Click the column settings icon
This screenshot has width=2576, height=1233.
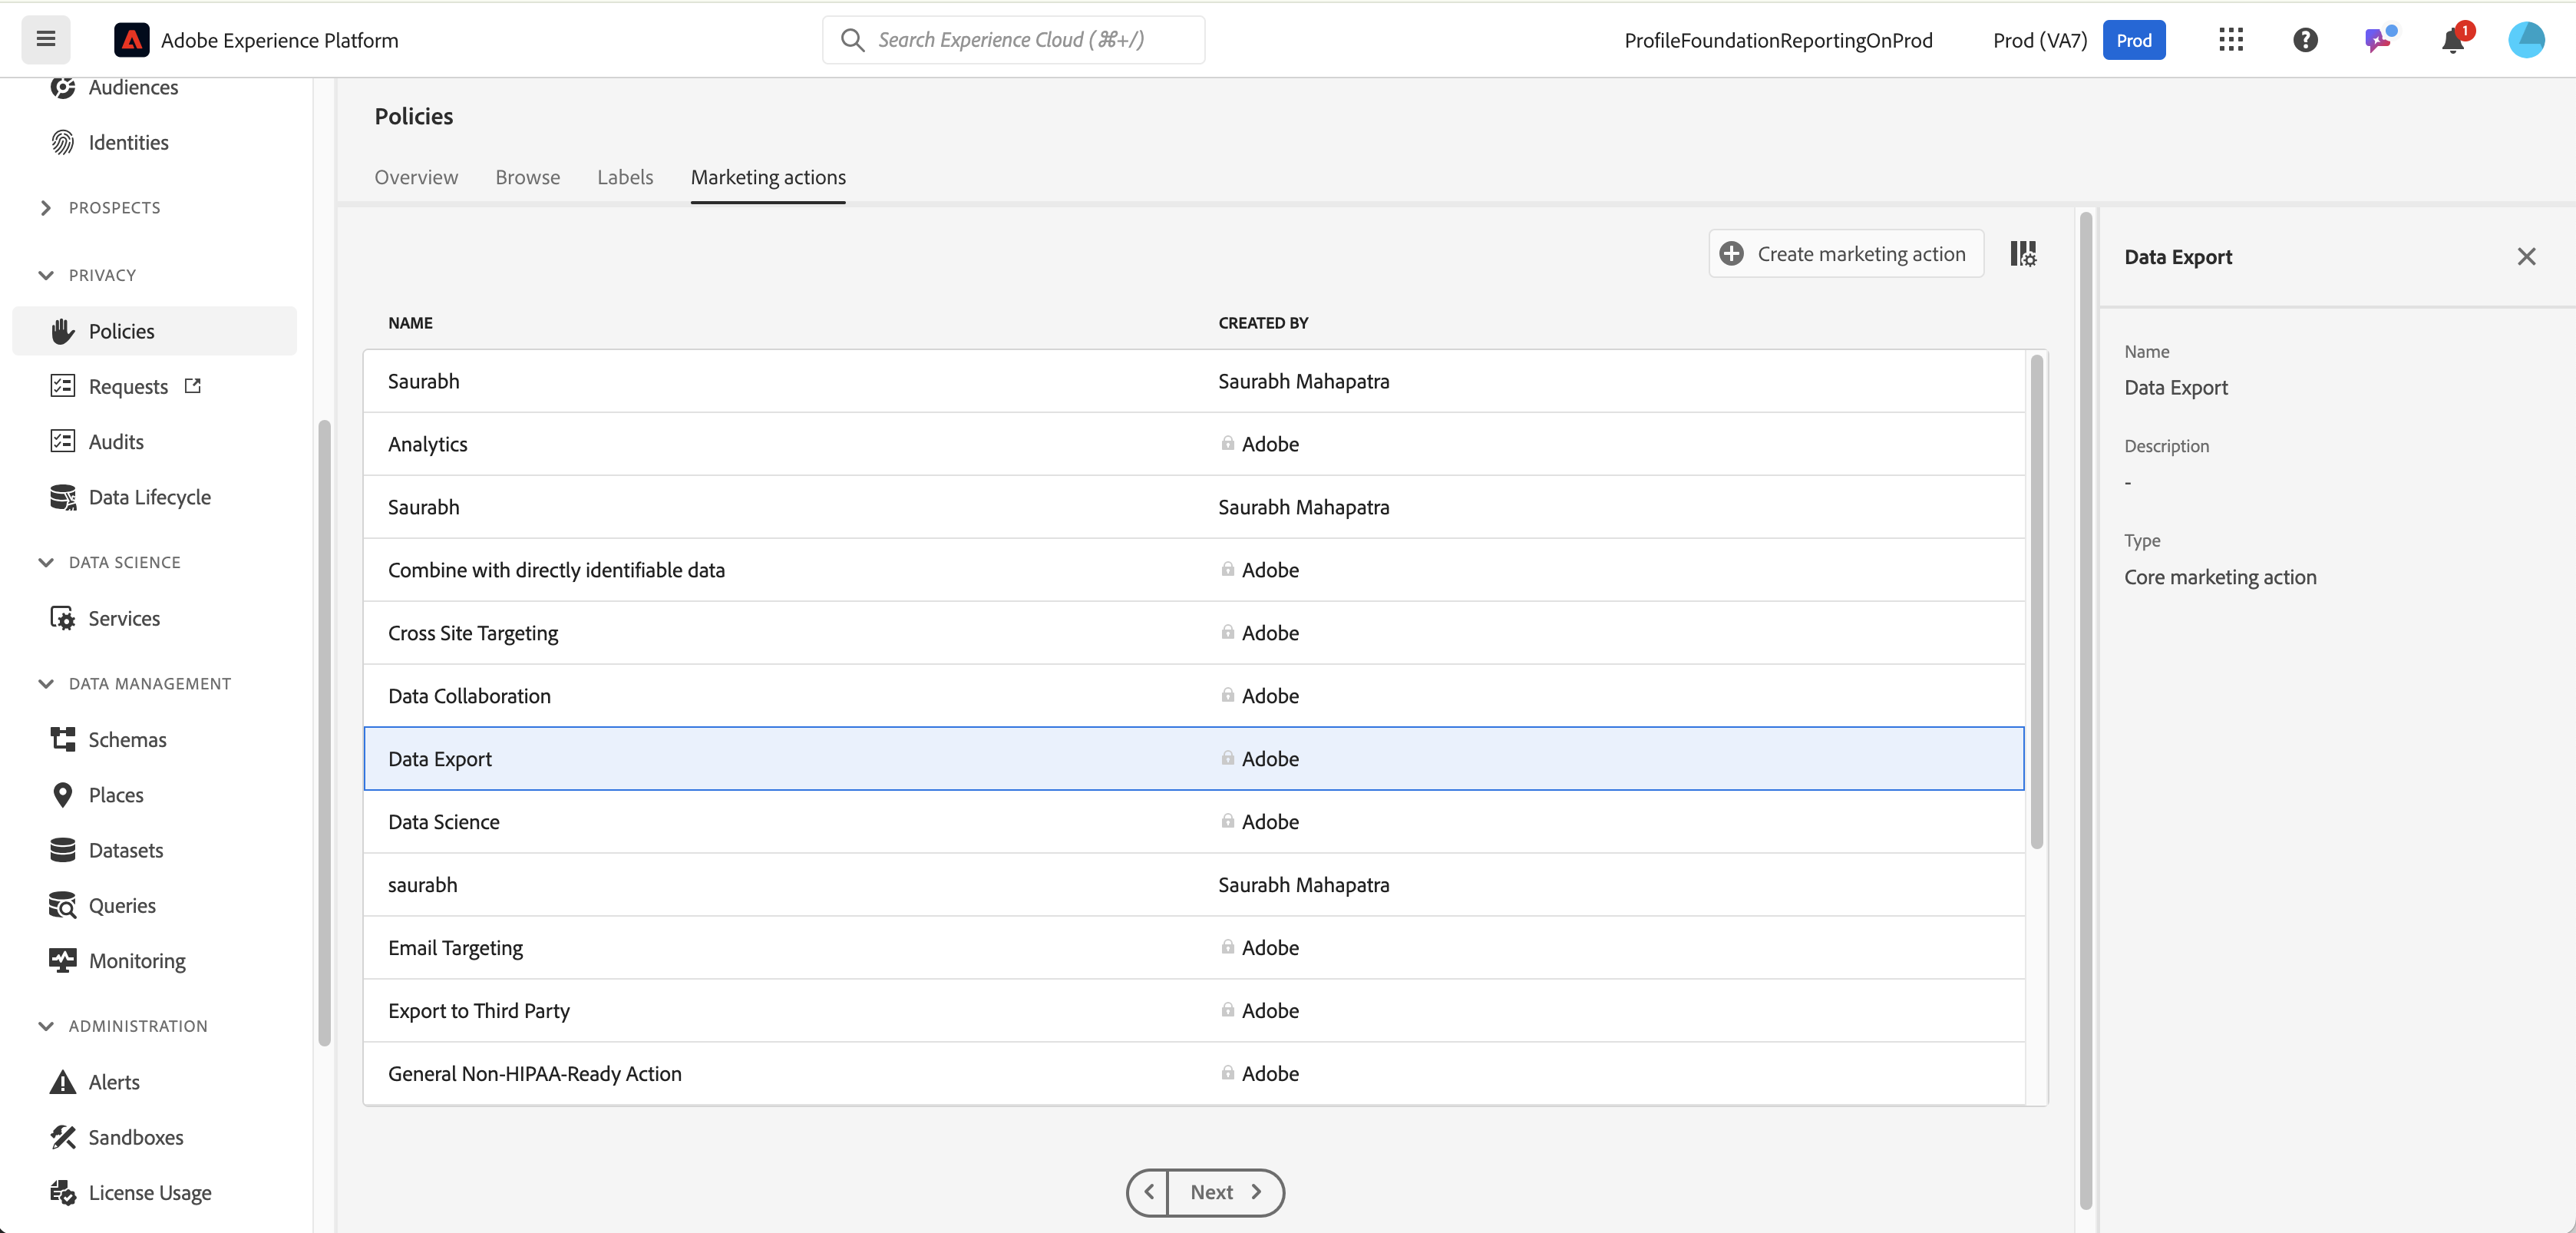[2023, 254]
